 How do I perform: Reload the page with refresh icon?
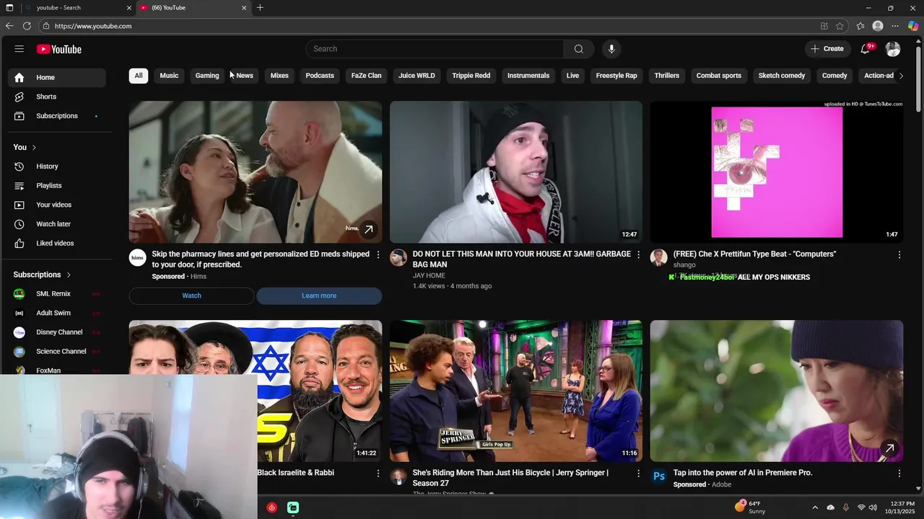pos(27,26)
